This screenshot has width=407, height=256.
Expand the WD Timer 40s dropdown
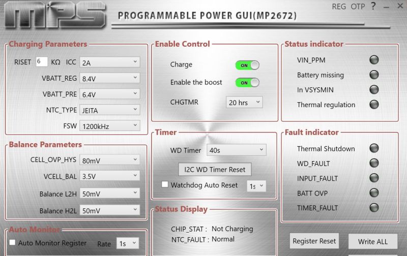pyautogui.click(x=236, y=150)
